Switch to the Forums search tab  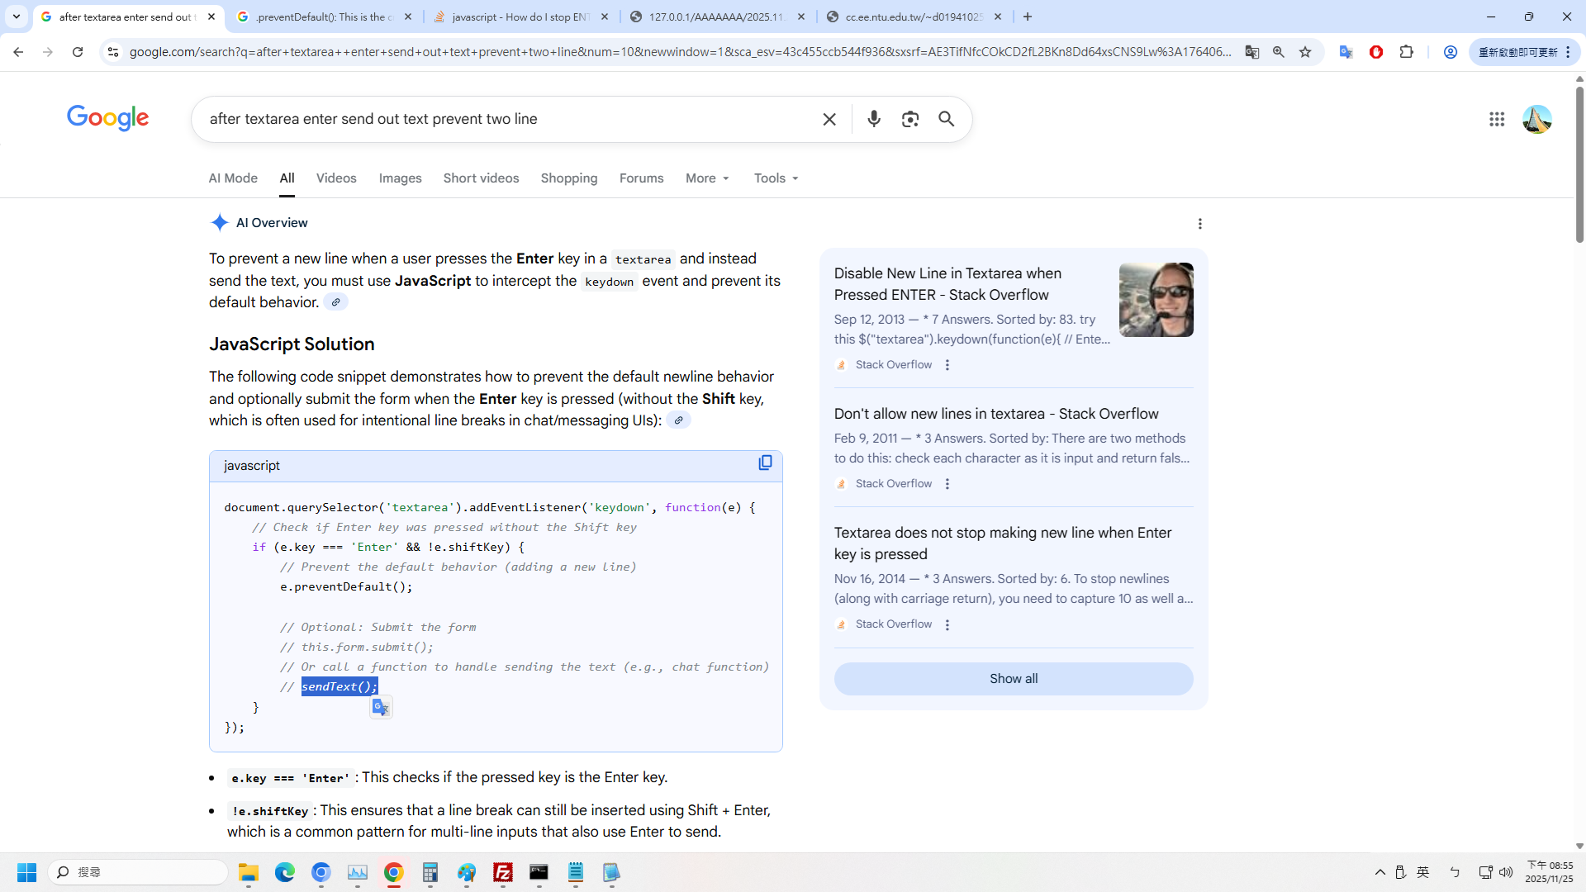pyautogui.click(x=641, y=178)
